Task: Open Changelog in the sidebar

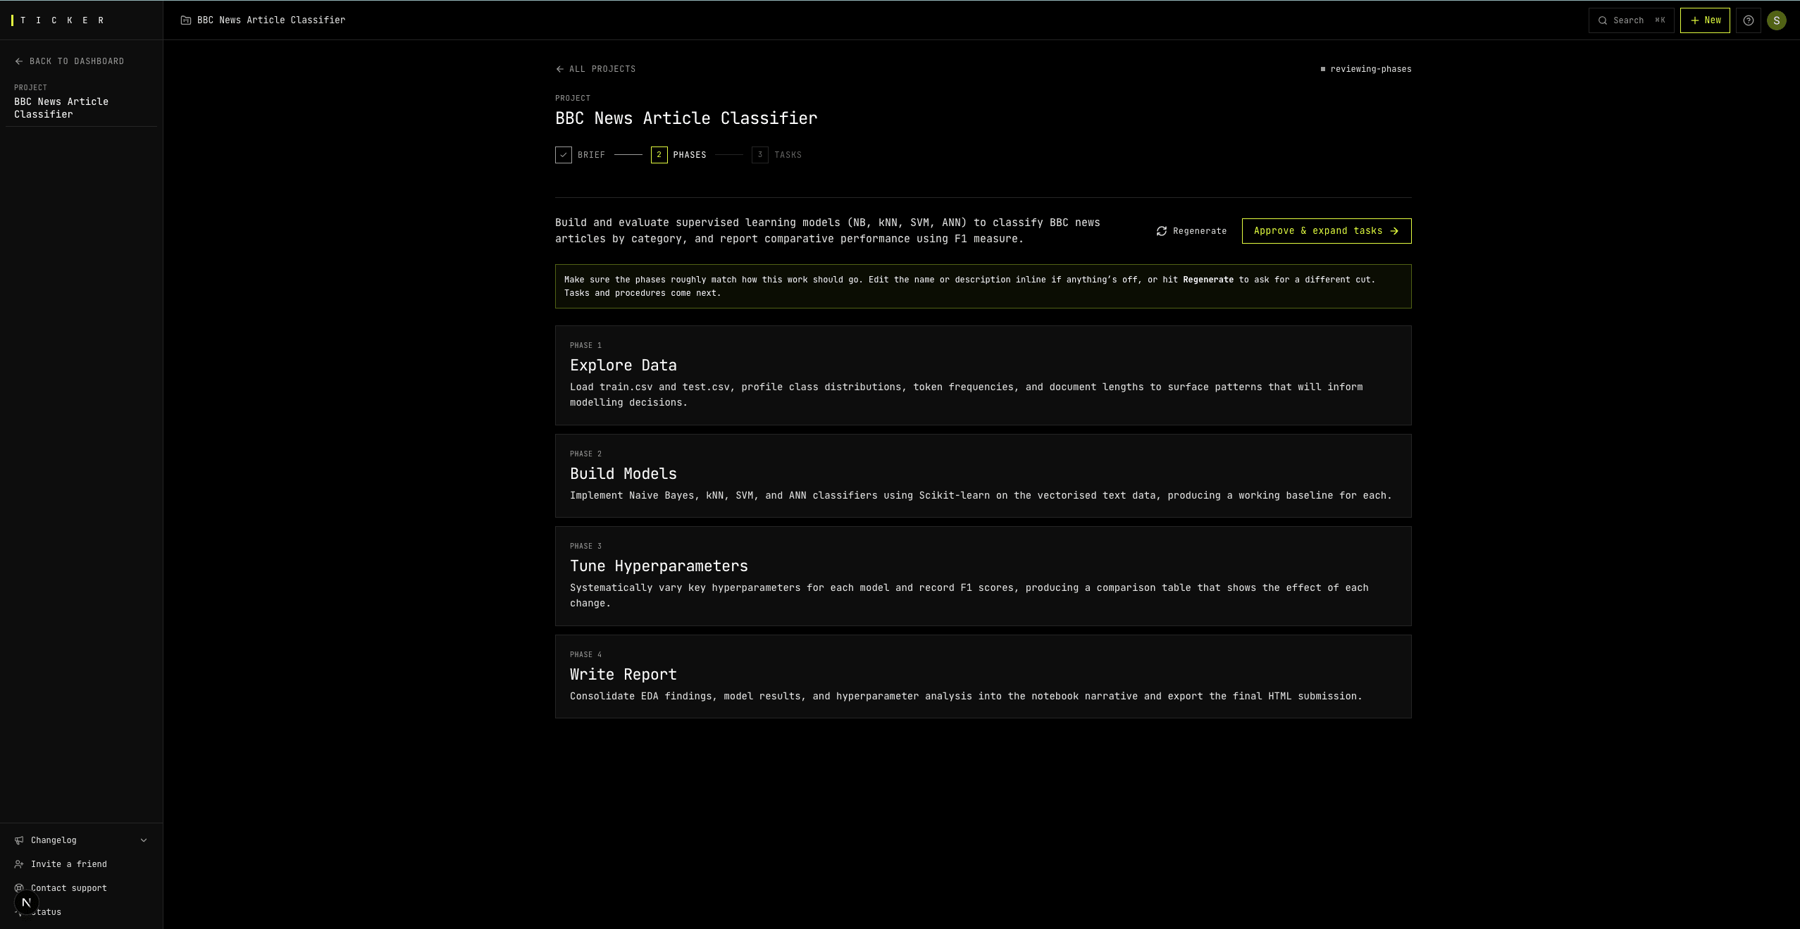Action: point(81,840)
